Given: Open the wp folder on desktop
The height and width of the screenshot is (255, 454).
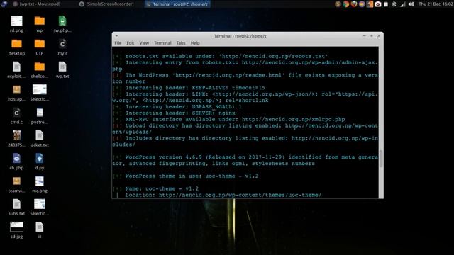Looking at the screenshot, I should click(40, 21).
